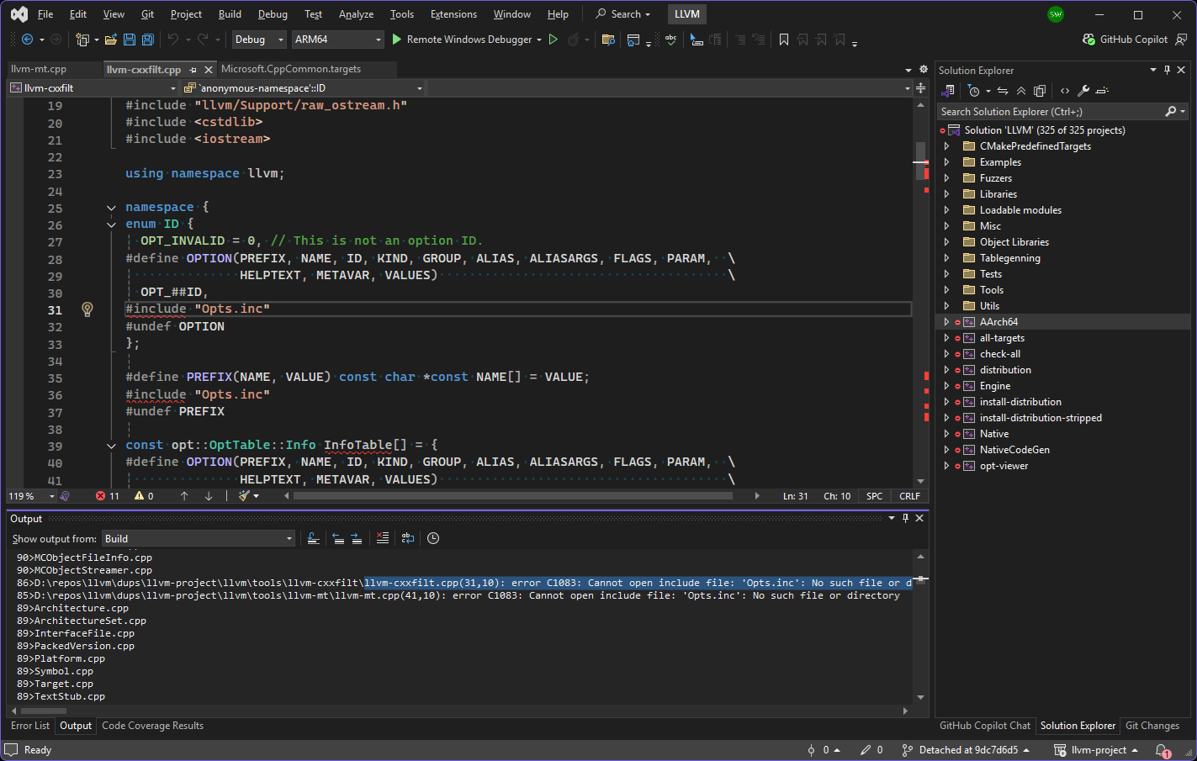Click Collapse All in Solution Explorer
1197x761 pixels.
pyautogui.click(x=1021, y=91)
